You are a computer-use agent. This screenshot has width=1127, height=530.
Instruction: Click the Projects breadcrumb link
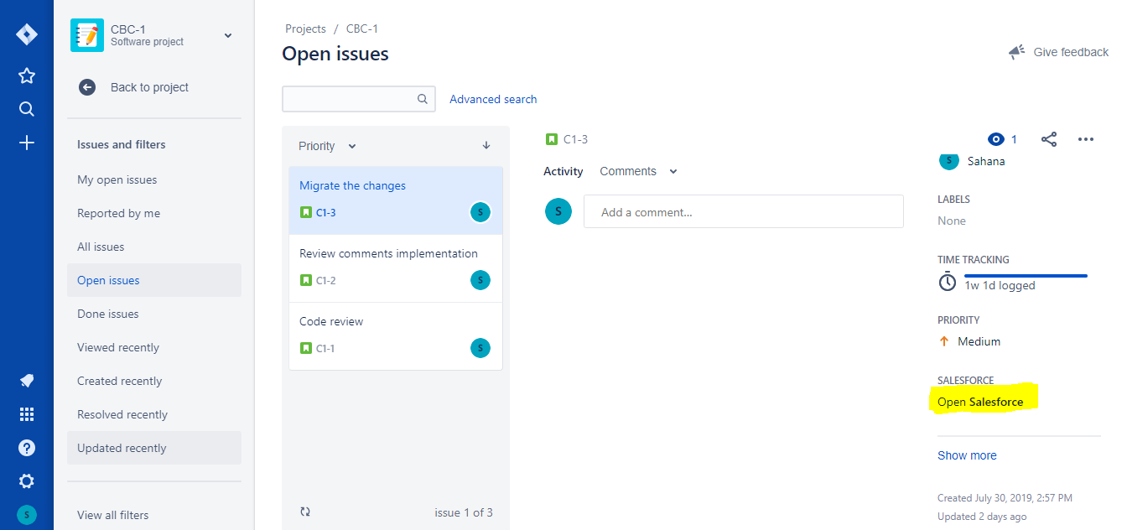coord(305,29)
